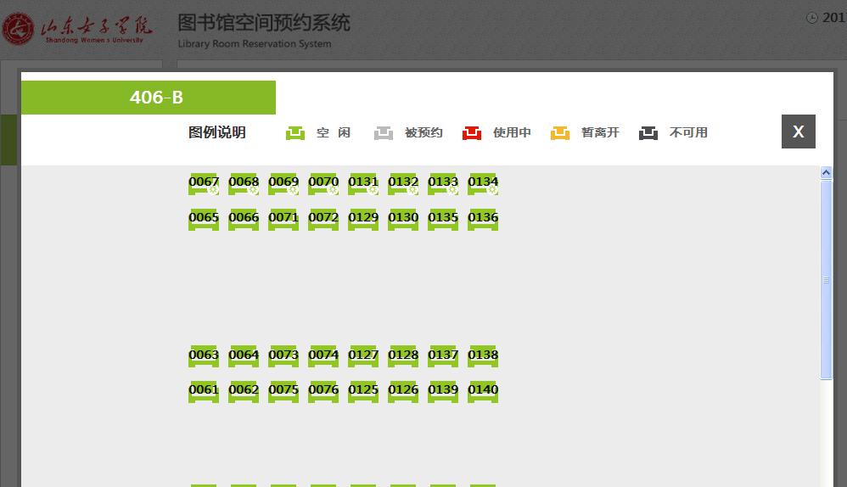The height and width of the screenshot is (487, 847).
Task: Choose available seat 0134
Action: (x=483, y=184)
